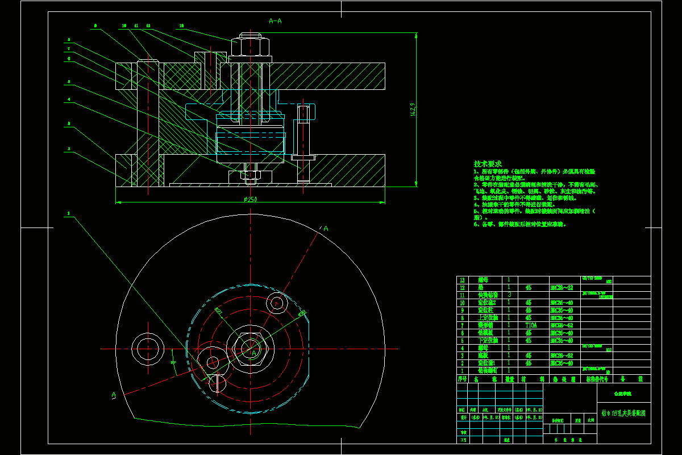Click the 技术要求 heading
Screen dimensions: 682x455
[x=488, y=163]
